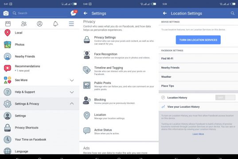Viewport: 238px width, 159px height.
Task: Open Messenger chat icon with badge
Action: (74, 13)
